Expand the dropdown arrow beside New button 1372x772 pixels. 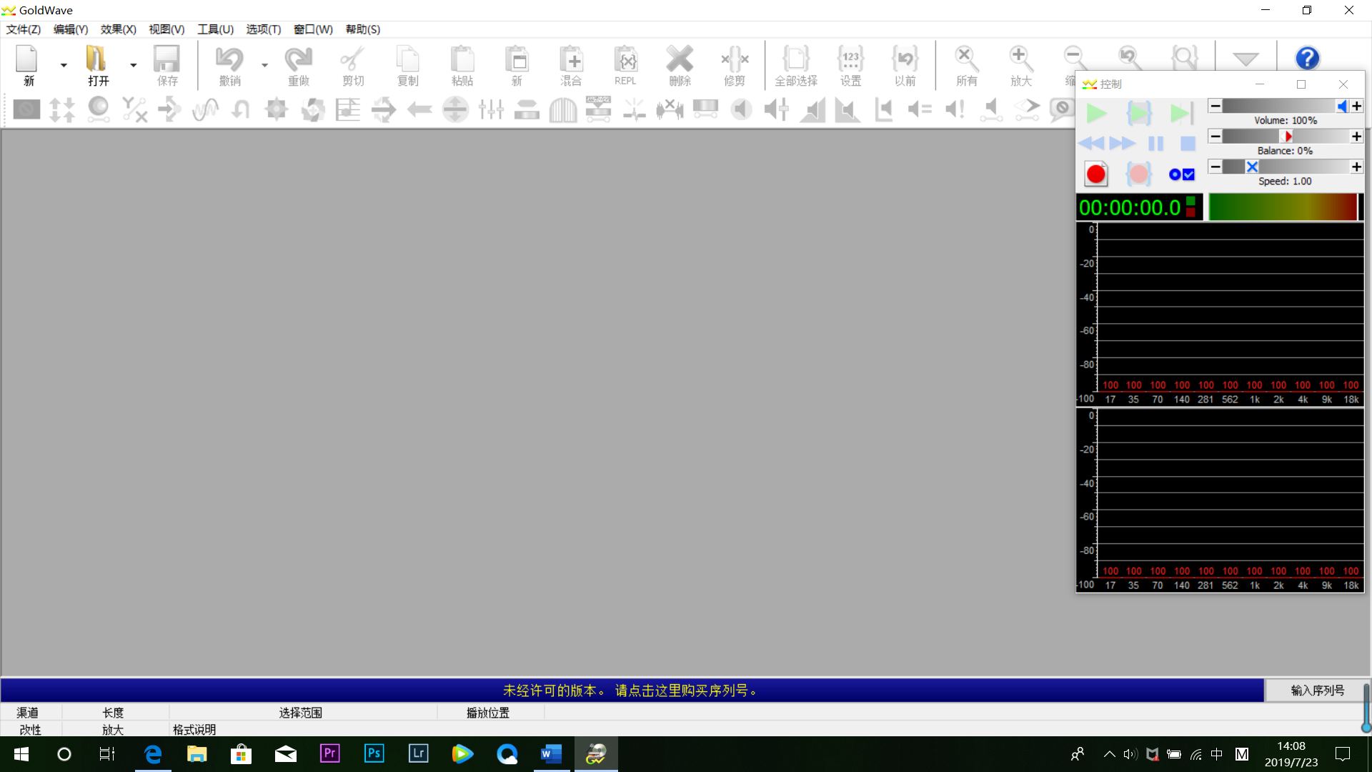coord(64,65)
